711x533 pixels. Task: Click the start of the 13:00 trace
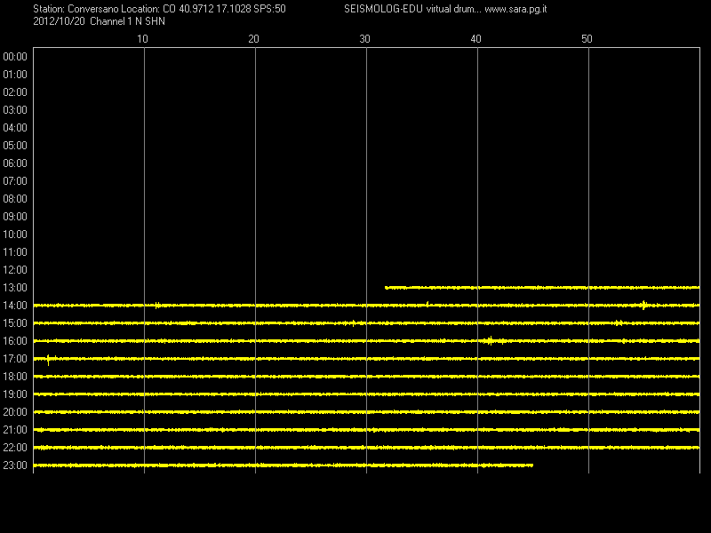pos(387,287)
